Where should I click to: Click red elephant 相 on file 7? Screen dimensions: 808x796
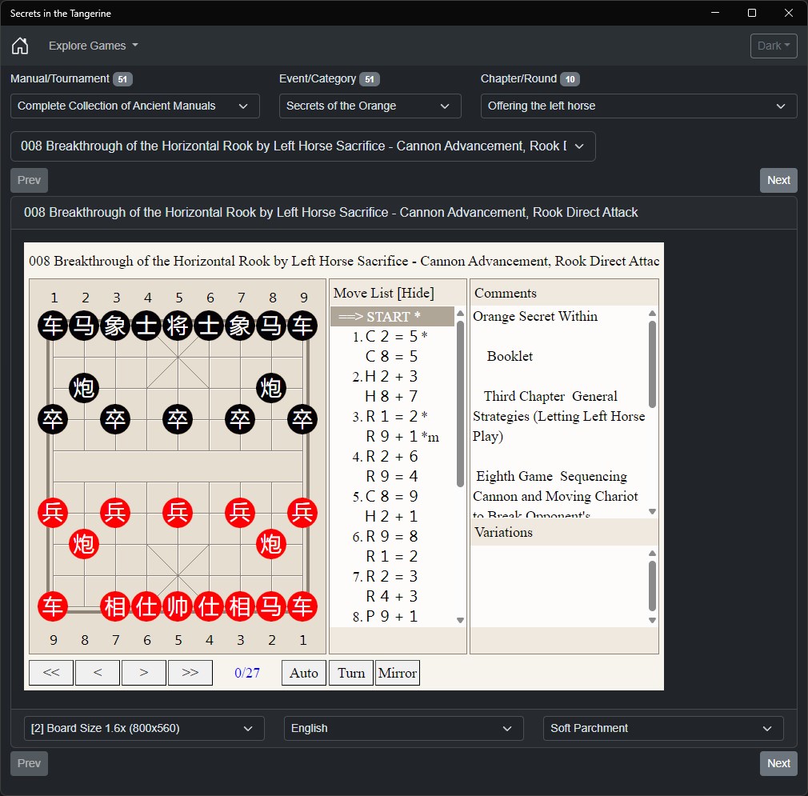[115, 606]
